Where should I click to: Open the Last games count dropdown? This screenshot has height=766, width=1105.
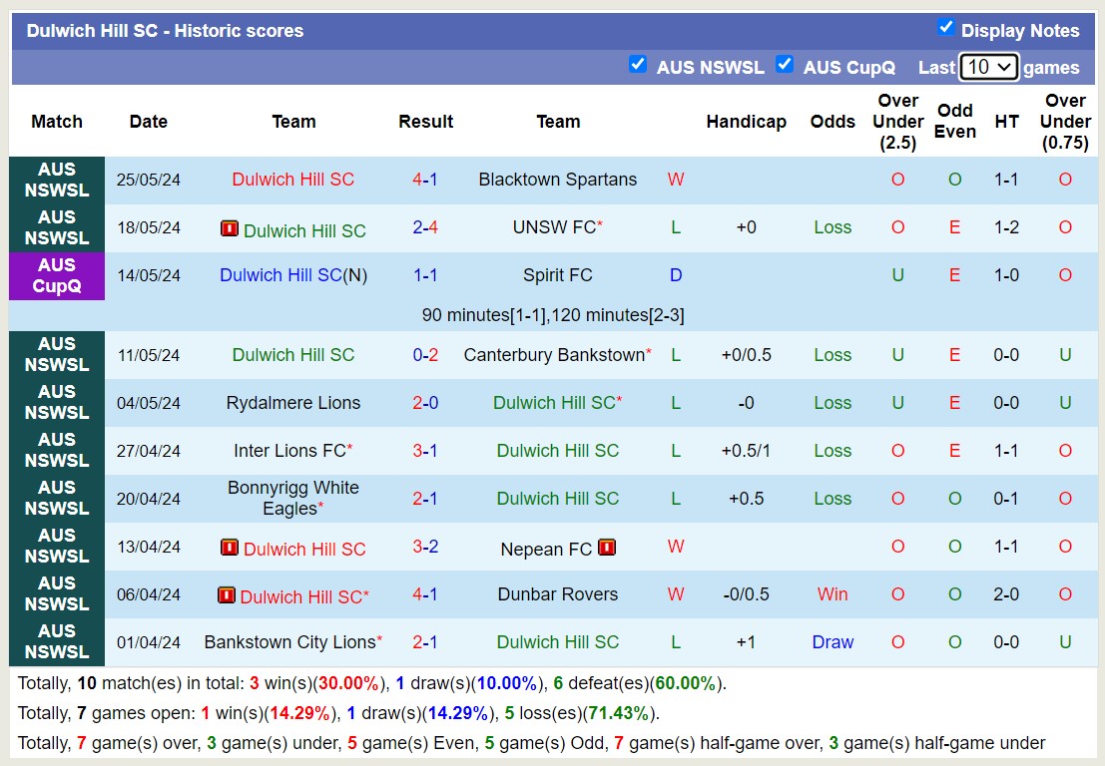click(x=988, y=67)
